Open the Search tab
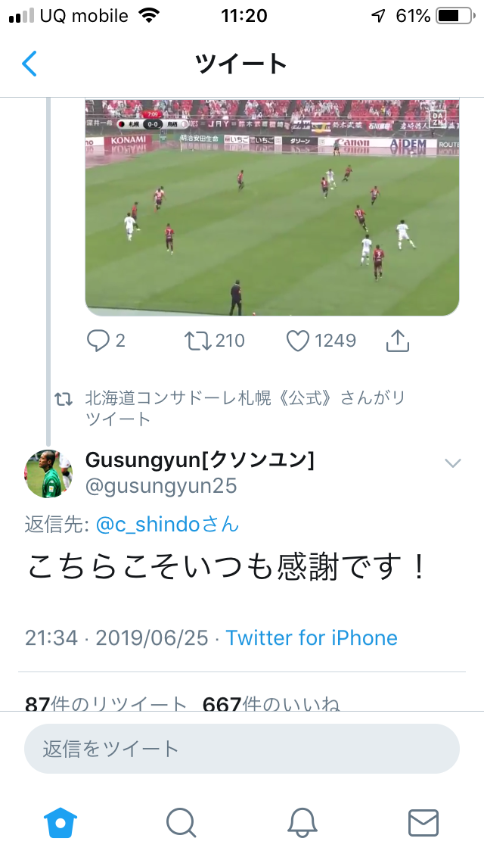Screen dimensions: 484x860 tap(181, 821)
